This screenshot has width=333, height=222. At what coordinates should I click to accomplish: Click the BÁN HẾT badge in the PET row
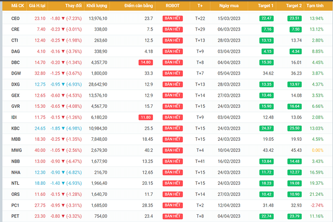pos(173,216)
